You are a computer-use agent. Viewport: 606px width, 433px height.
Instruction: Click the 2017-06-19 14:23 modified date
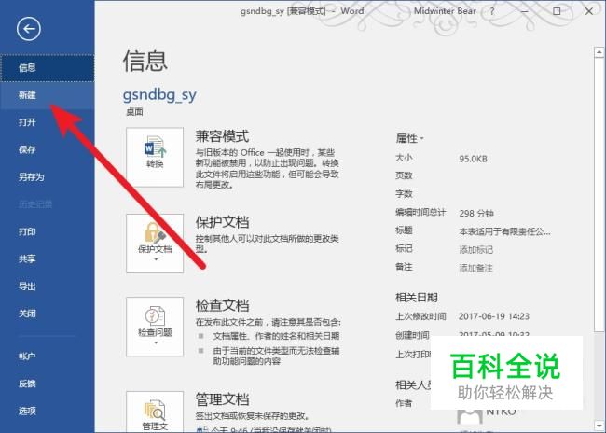click(494, 316)
